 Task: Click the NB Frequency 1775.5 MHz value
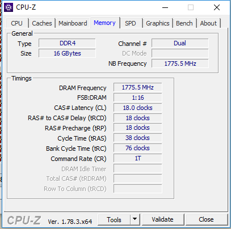180,63
